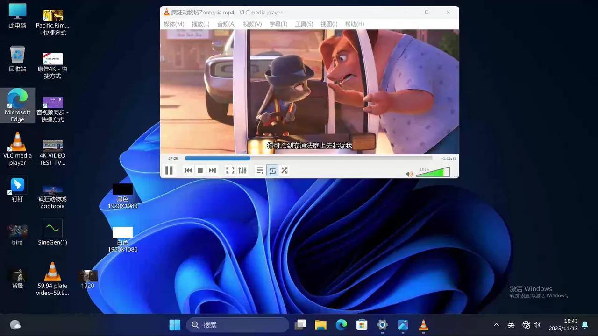598x336 pixels.
Task: Toggle random shuffle playback in VLC
Action: (x=285, y=170)
